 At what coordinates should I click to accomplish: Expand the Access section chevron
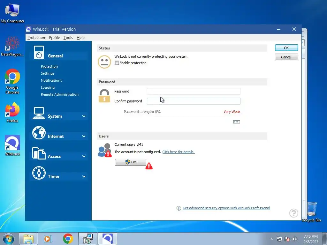(x=84, y=156)
